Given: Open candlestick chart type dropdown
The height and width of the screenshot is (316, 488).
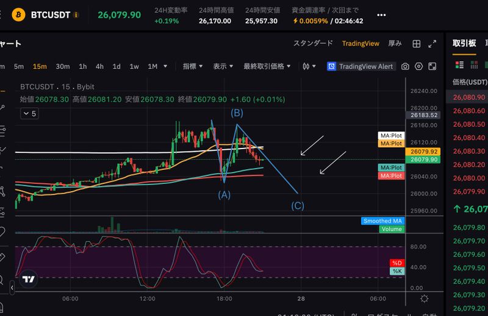Looking at the screenshot, I should 309,66.
